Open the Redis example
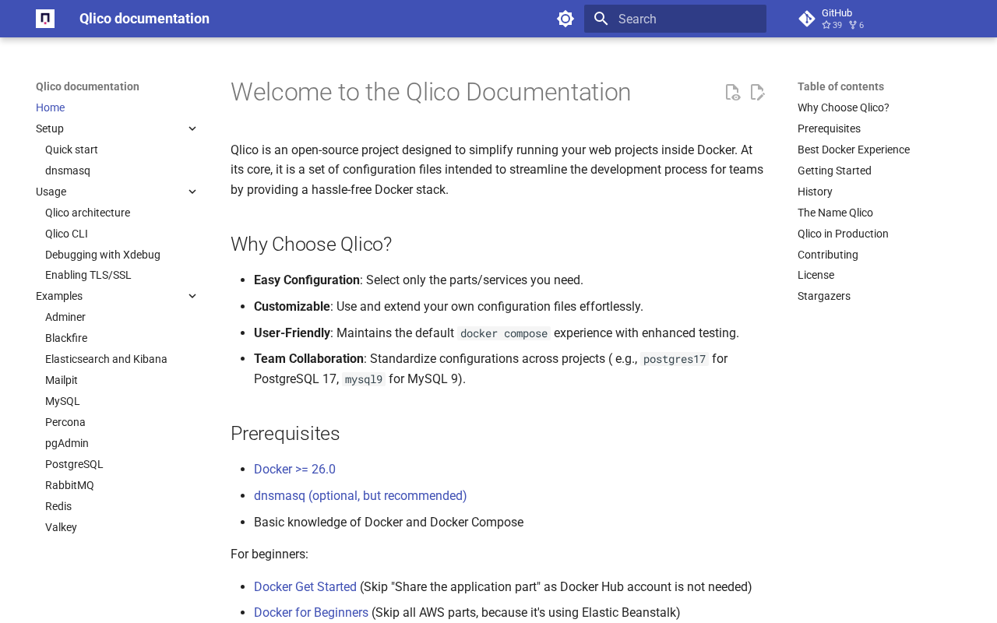This screenshot has width=997, height=623. 58,506
